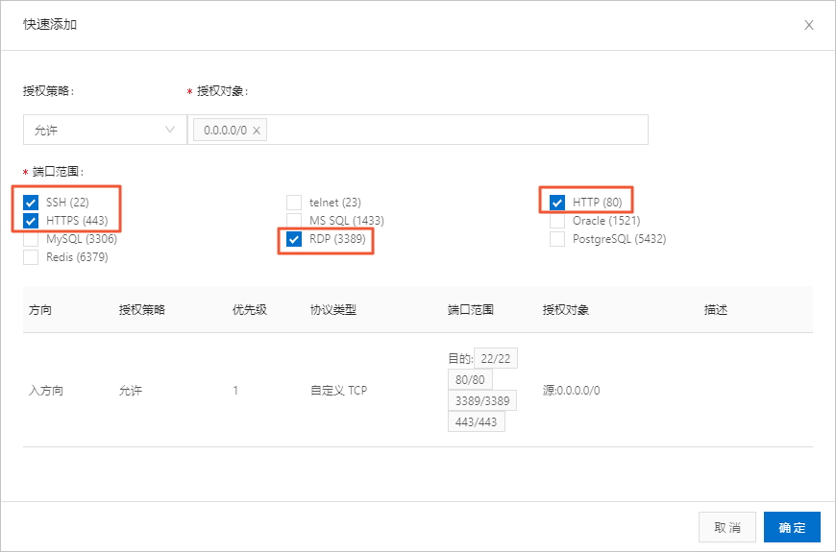The height and width of the screenshot is (552, 836).
Task: Select the 80/80 port range tag
Action: [470, 380]
